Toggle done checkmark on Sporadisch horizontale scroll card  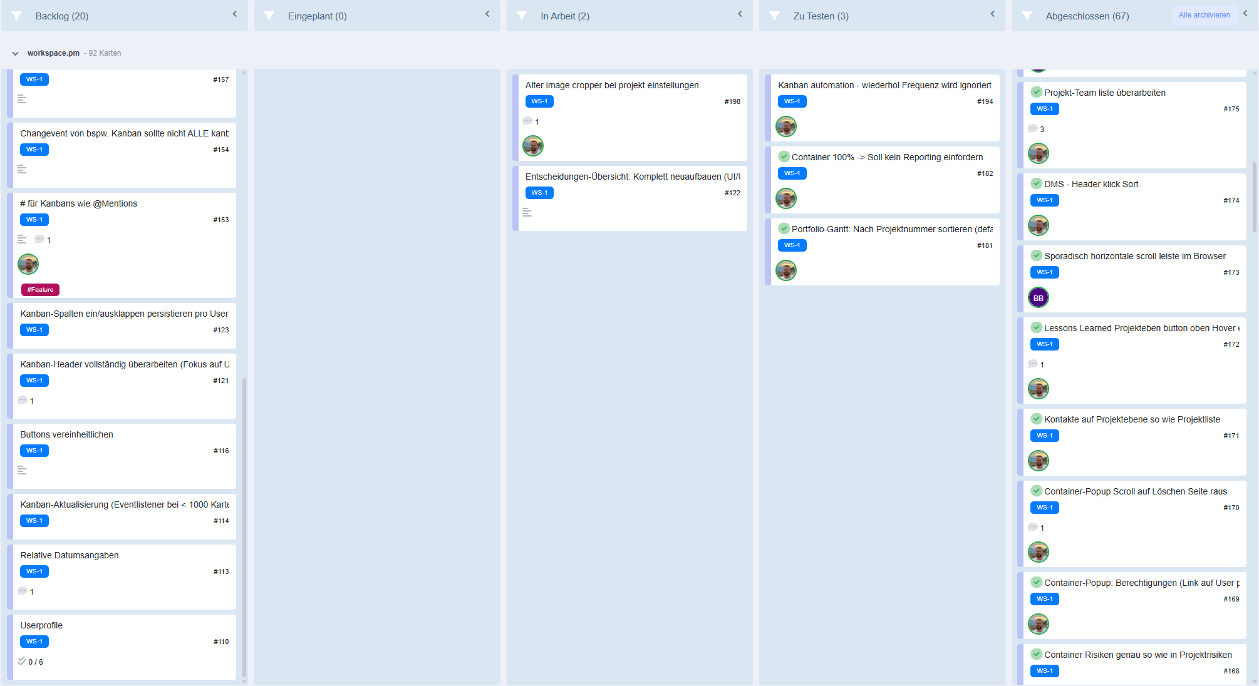(x=1037, y=255)
